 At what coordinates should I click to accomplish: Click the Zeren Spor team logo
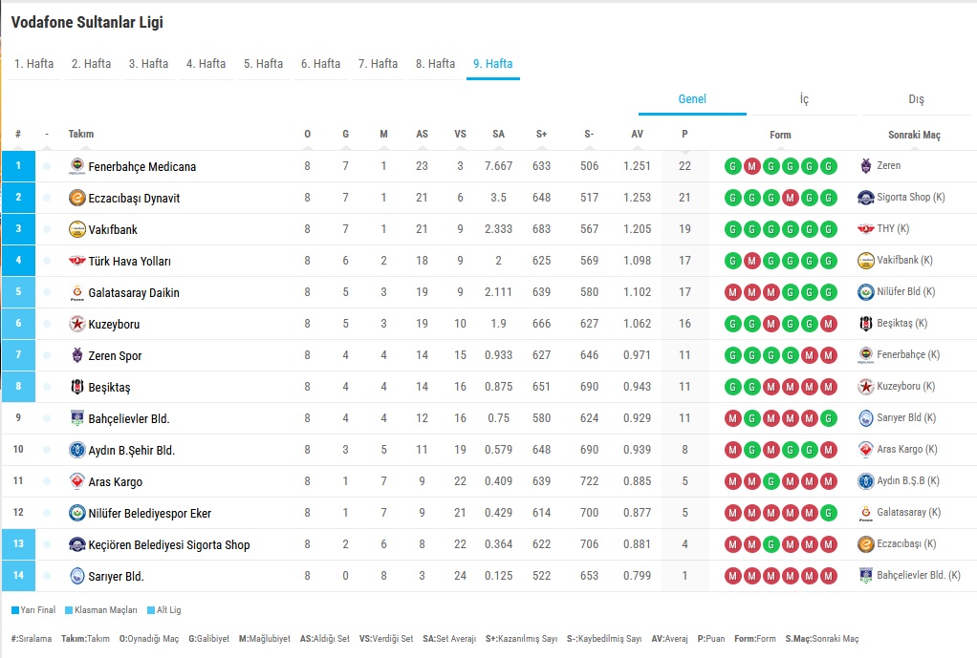[76, 355]
